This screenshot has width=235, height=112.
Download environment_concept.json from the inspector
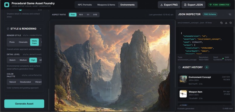[226, 23]
